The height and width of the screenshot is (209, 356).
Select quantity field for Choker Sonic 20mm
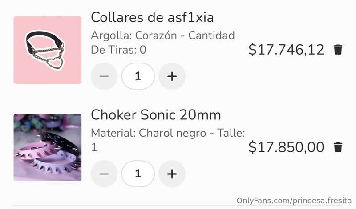138,174
